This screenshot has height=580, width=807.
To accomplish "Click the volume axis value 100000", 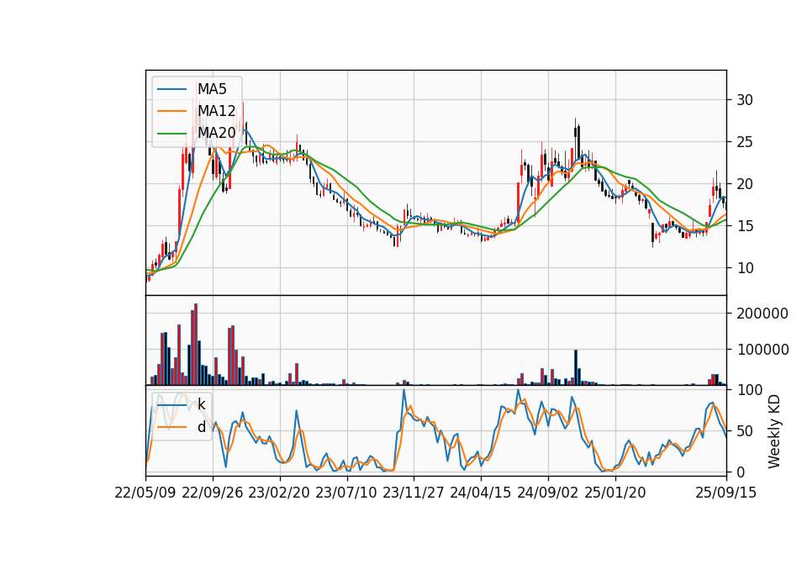I will pos(762,350).
